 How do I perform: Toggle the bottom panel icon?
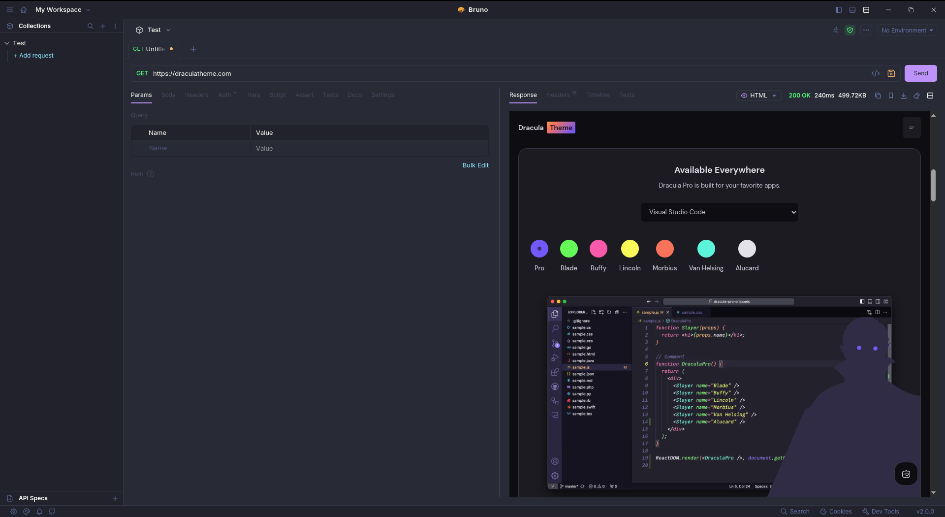[852, 10]
